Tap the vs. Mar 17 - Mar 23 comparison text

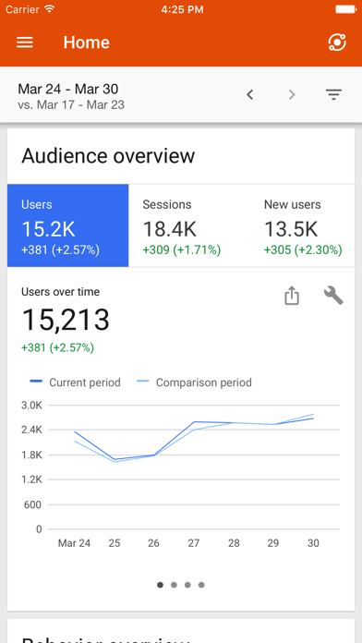[x=71, y=105]
